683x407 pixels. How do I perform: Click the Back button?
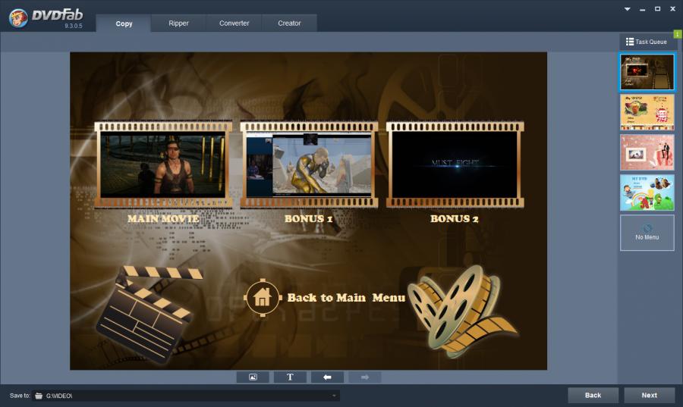[593, 395]
